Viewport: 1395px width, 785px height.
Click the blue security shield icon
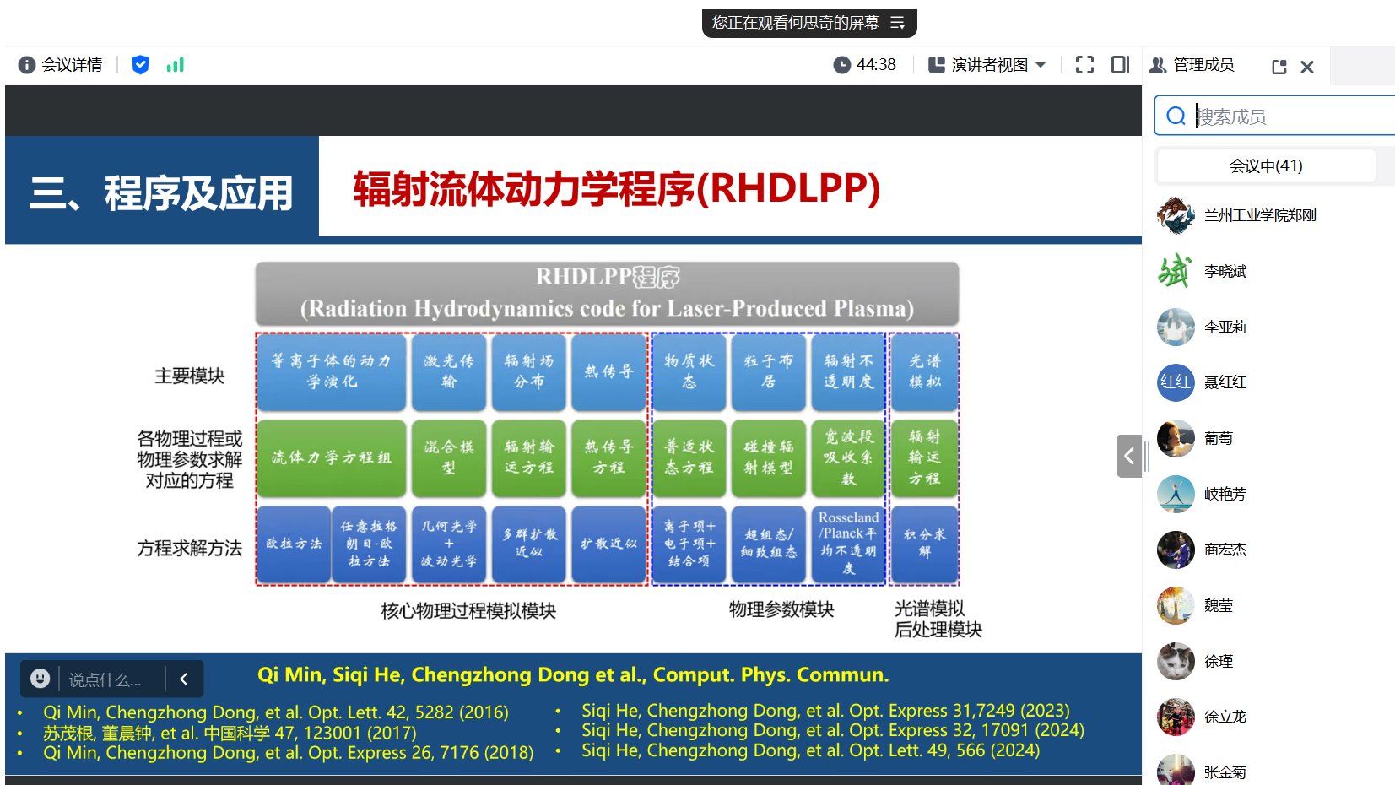coord(140,65)
